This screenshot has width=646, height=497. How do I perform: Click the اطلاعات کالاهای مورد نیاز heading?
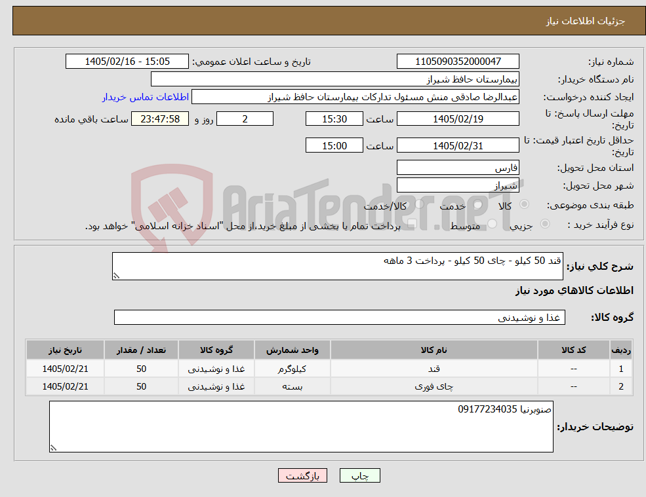pos(575,291)
